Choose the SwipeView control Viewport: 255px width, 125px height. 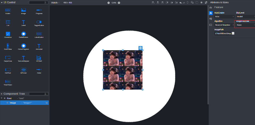[8, 58]
